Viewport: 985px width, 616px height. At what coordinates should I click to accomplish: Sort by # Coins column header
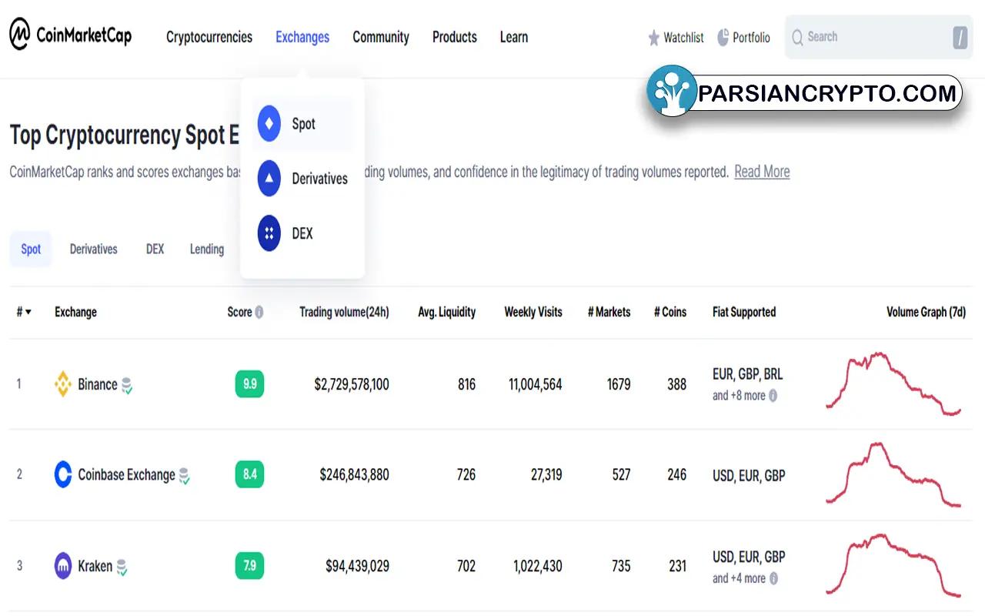[x=669, y=312]
